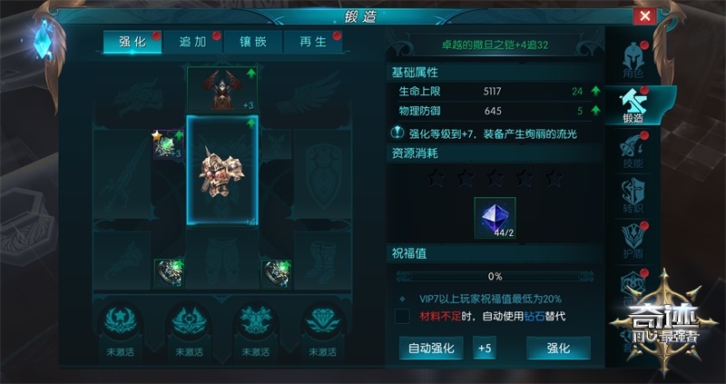726x384 pixels.
Task: Switch to the 再生 tab
Action: [x=313, y=42]
